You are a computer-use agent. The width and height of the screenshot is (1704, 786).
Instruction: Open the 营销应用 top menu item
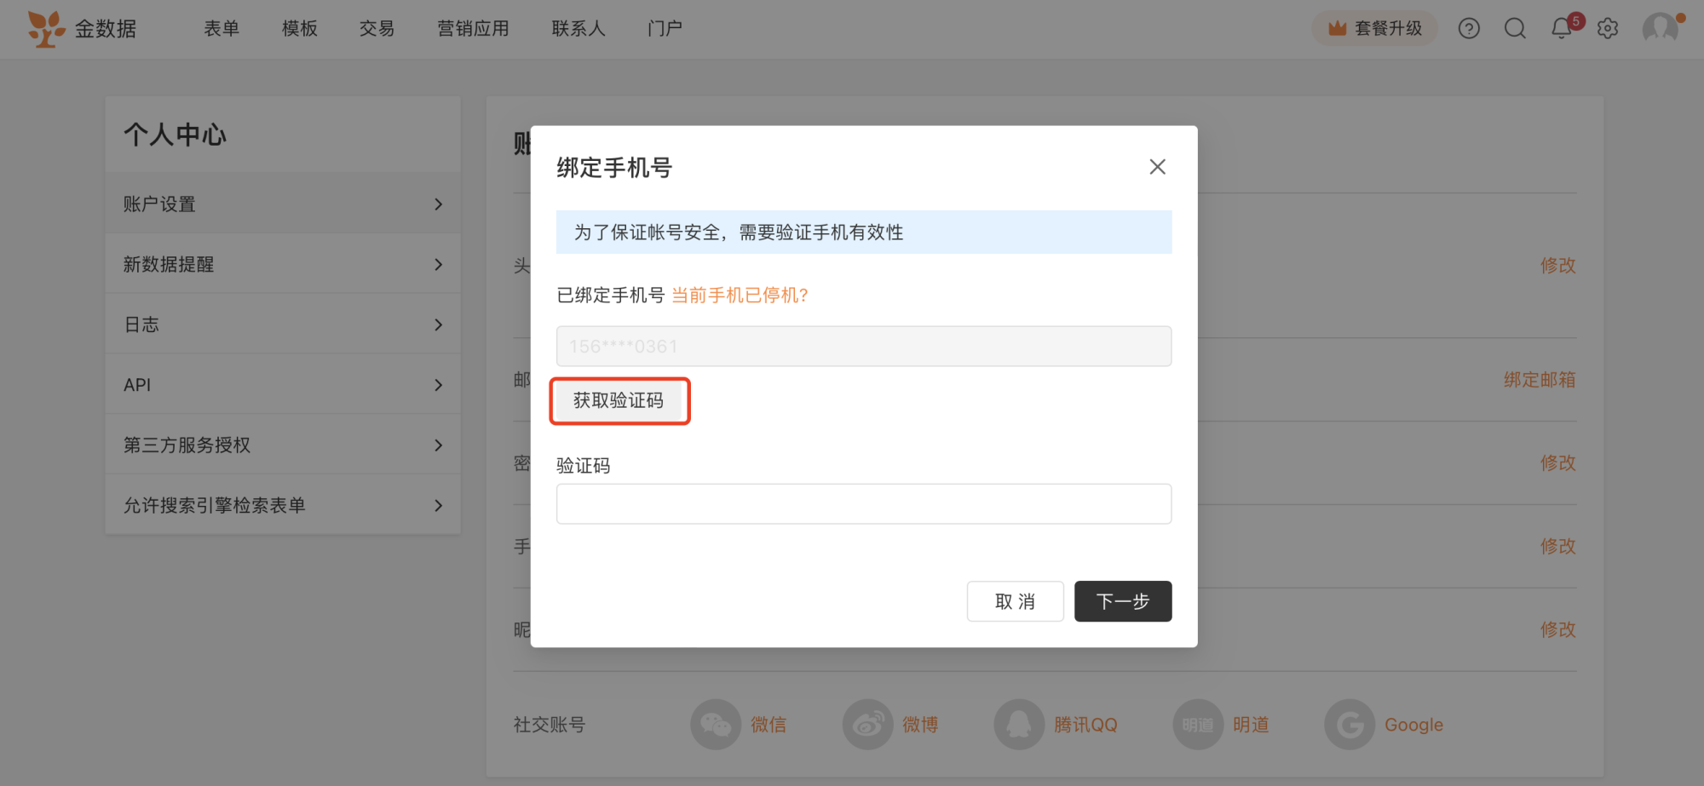click(x=473, y=29)
